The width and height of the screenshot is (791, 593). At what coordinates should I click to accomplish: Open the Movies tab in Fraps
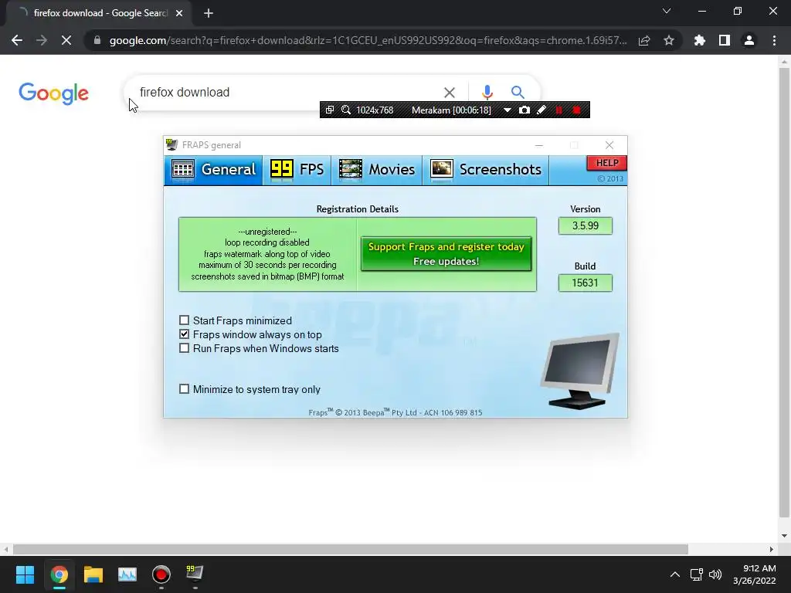[377, 169]
